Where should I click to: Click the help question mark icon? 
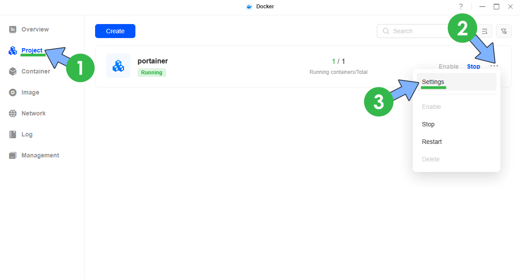click(x=461, y=7)
